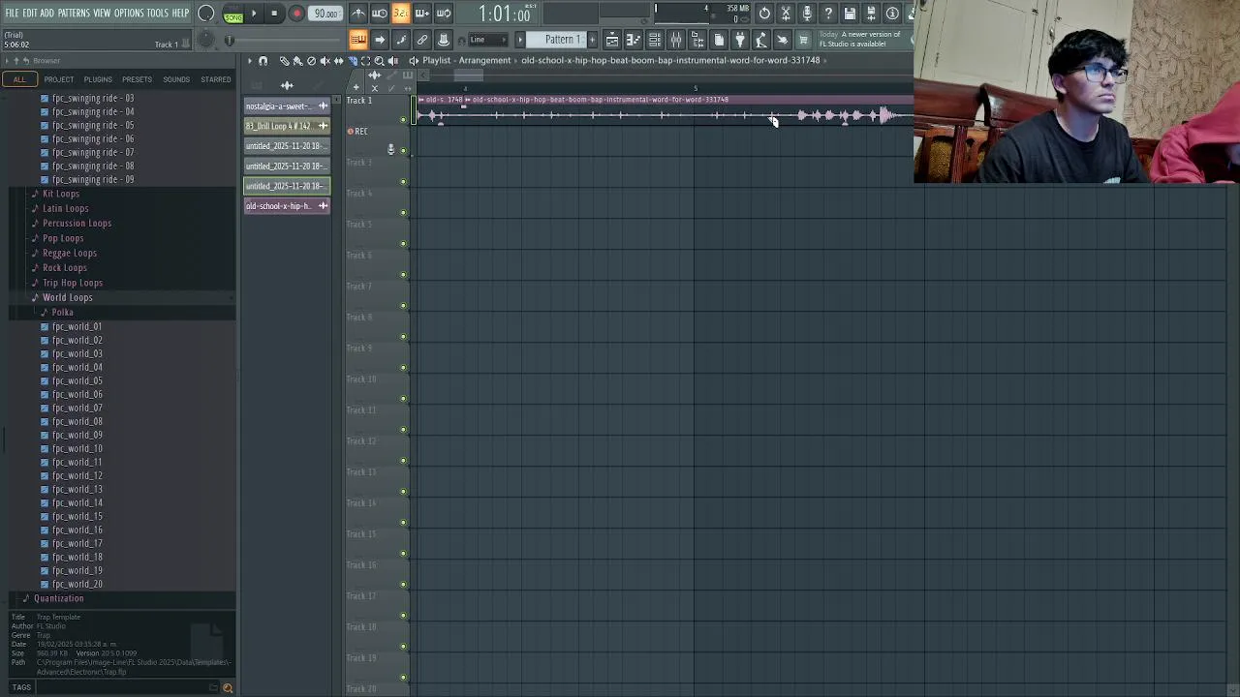Image resolution: width=1240 pixels, height=697 pixels.
Task: Open the TOOLS menu
Action: point(158,14)
